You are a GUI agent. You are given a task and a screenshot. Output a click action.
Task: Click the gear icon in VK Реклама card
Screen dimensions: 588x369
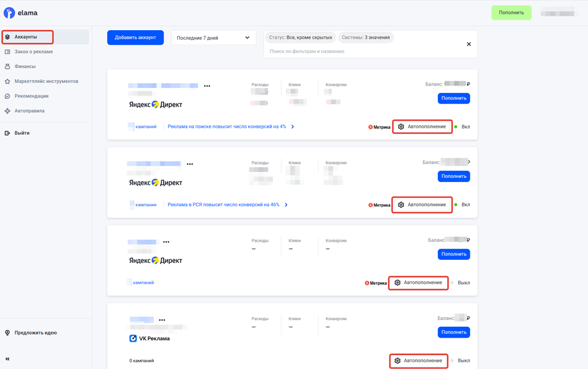[397, 361]
